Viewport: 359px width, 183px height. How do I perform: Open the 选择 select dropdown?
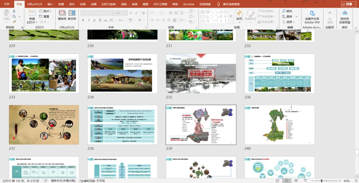289,22
